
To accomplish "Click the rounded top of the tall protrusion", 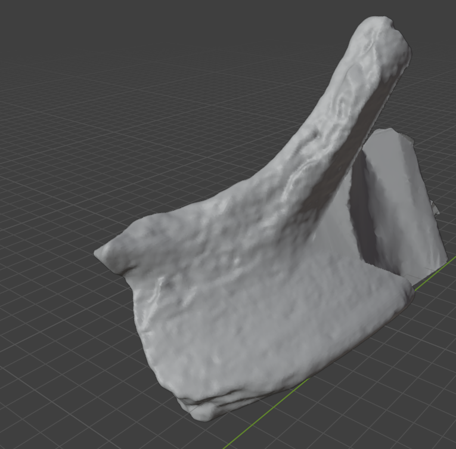I will (381, 31).
